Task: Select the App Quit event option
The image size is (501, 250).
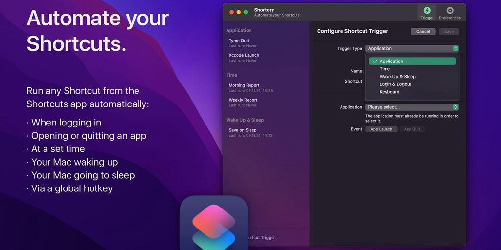Action: (411, 129)
